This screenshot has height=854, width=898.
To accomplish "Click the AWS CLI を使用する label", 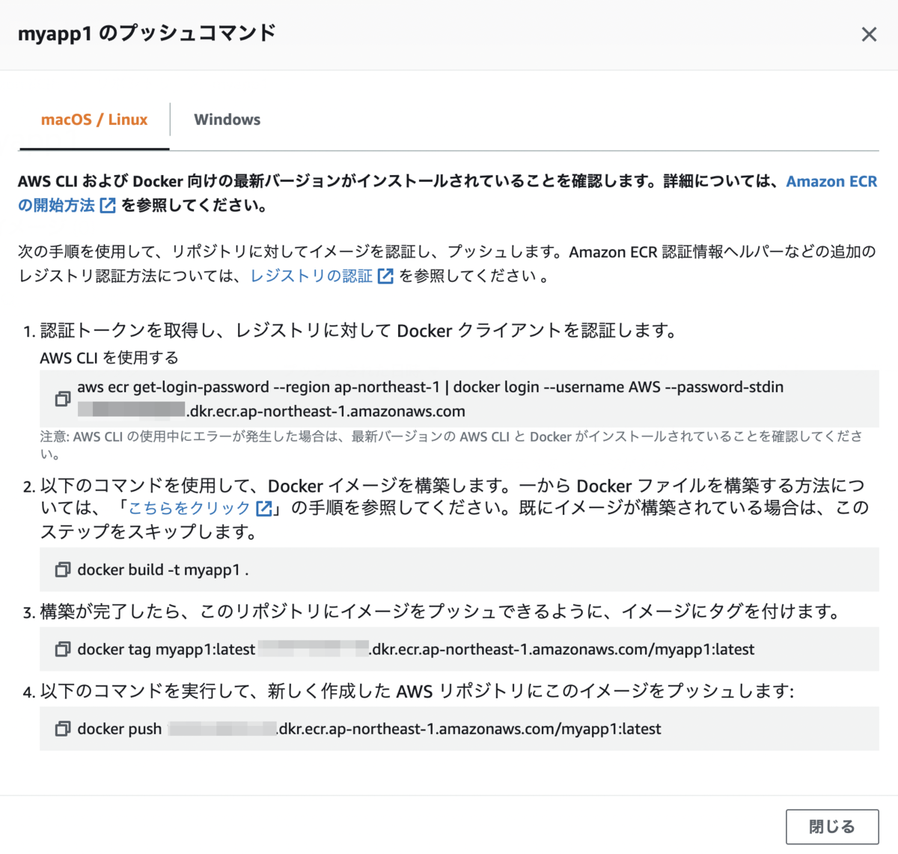I will 109,358.
